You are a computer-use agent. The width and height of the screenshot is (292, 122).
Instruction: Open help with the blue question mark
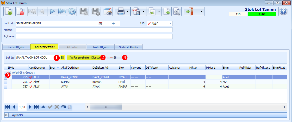[283, 11]
